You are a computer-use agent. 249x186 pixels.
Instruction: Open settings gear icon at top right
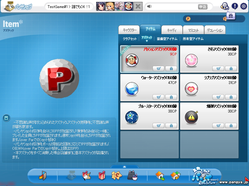pyautogui.click(x=243, y=6)
